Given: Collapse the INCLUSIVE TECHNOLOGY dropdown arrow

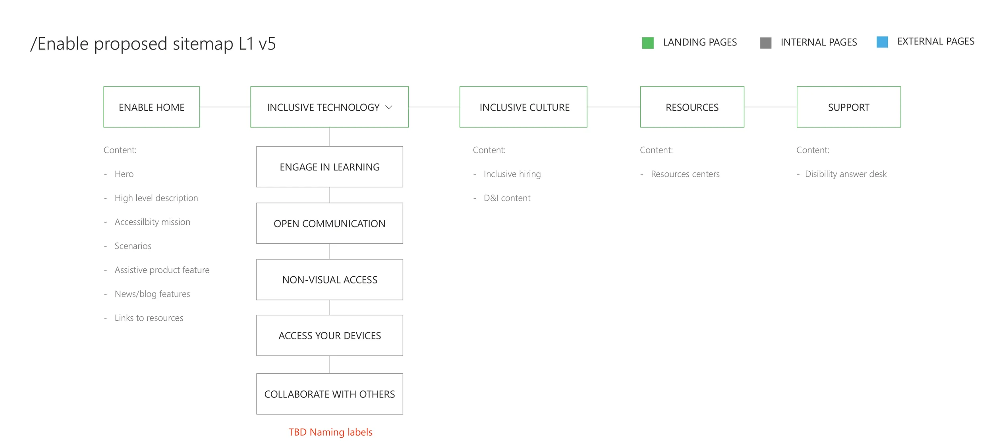Looking at the screenshot, I should [389, 107].
